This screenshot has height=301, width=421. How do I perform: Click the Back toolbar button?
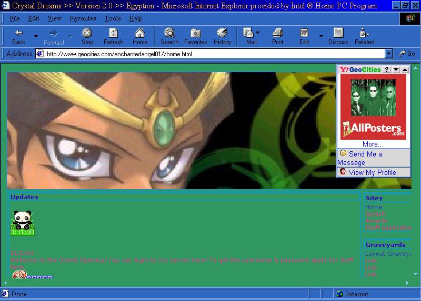(x=18, y=37)
